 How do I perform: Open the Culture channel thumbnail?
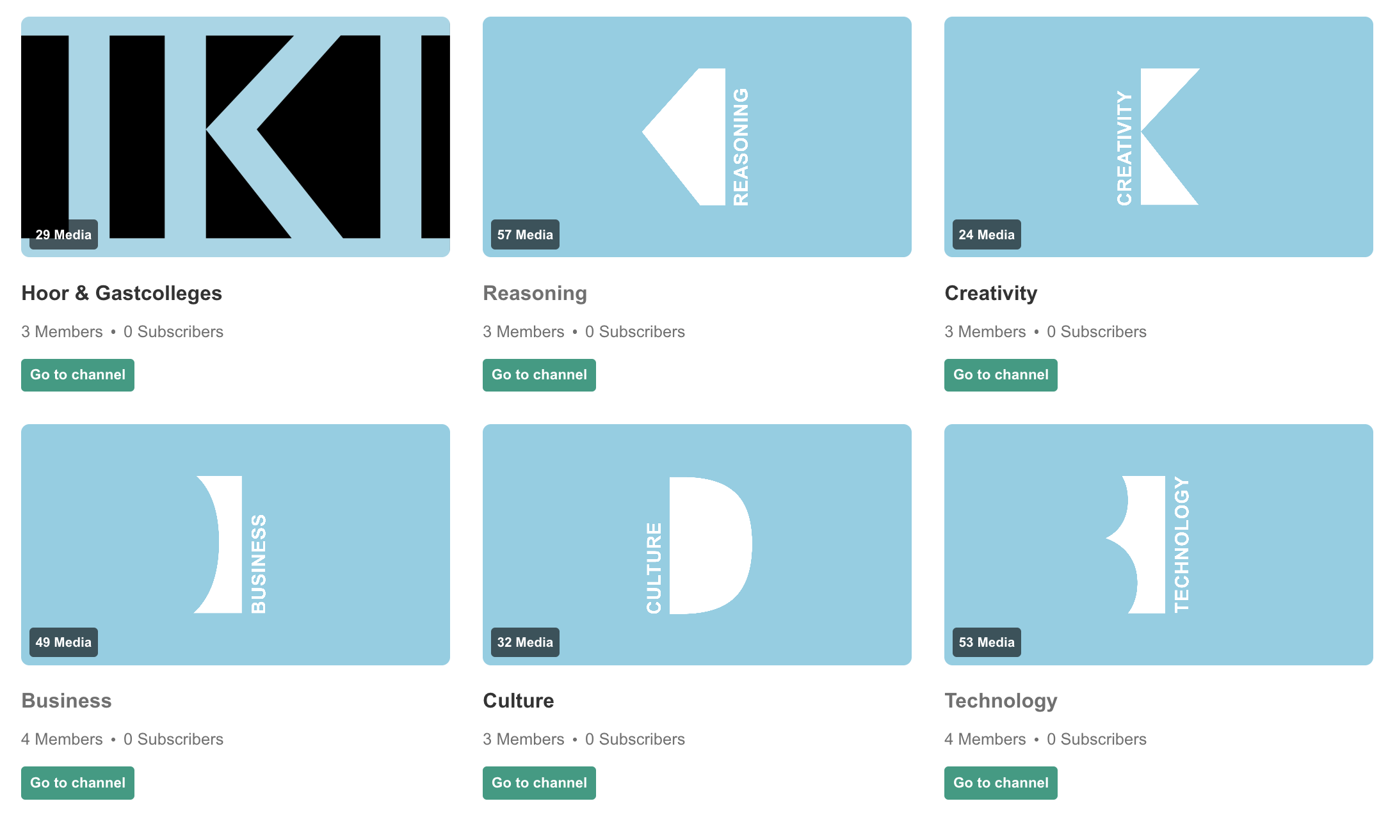pyautogui.click(x=697, y=544)
